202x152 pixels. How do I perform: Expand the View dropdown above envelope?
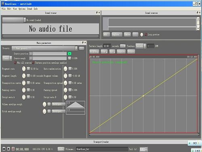(x=104, y=51)
